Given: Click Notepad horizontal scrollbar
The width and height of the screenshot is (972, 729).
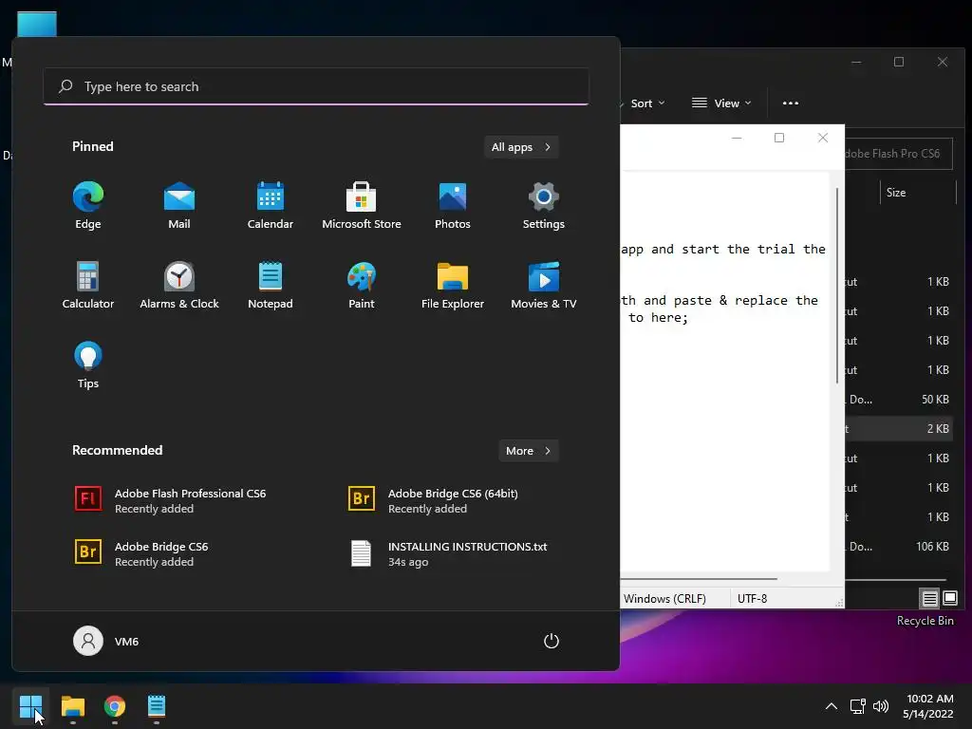Looking at the screenshot, I should click(x=699, y=579).
